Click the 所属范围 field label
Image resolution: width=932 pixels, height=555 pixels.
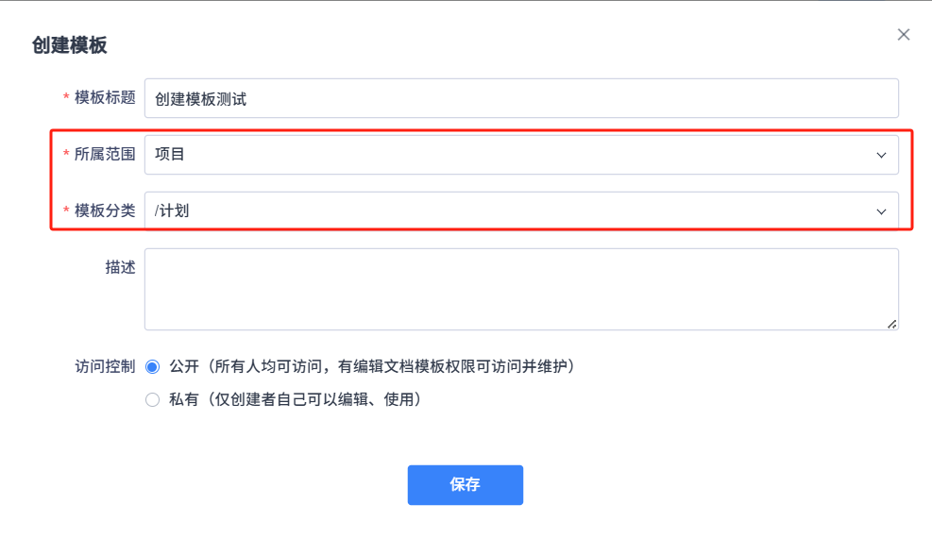click(105, 155)
